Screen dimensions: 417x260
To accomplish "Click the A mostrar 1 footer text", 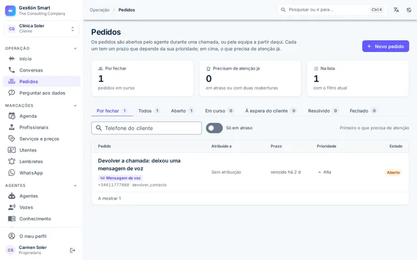I will point(109,198).
